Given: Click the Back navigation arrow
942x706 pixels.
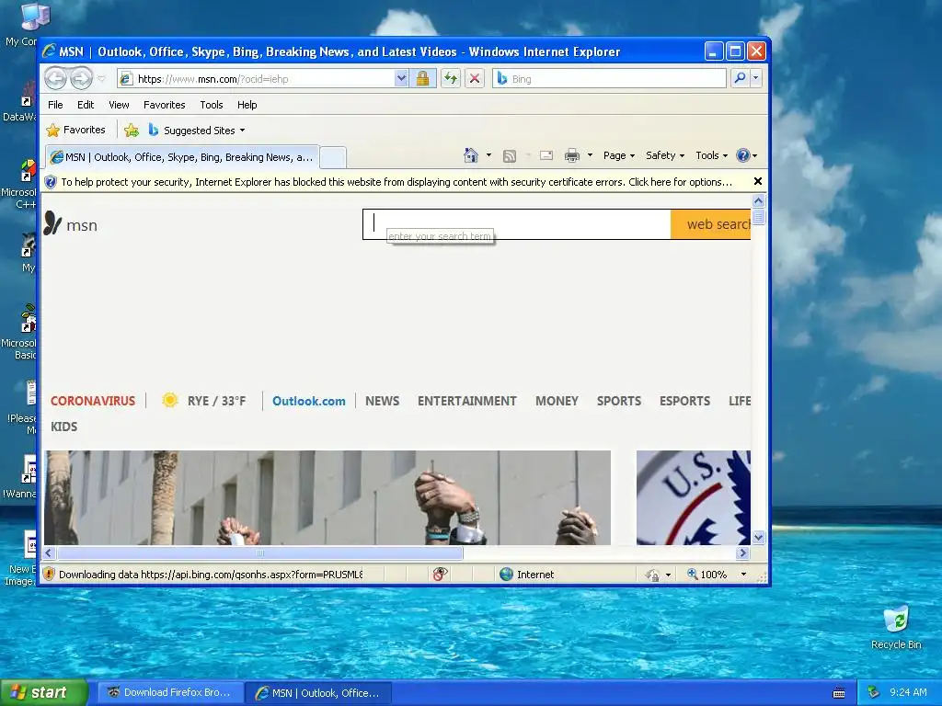Looking at the screenshot, I should 55,78.
